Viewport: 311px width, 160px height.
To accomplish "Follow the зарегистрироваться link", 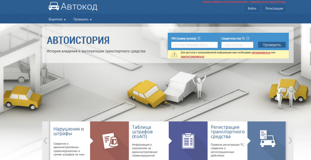I will click(x=192, y=56).
